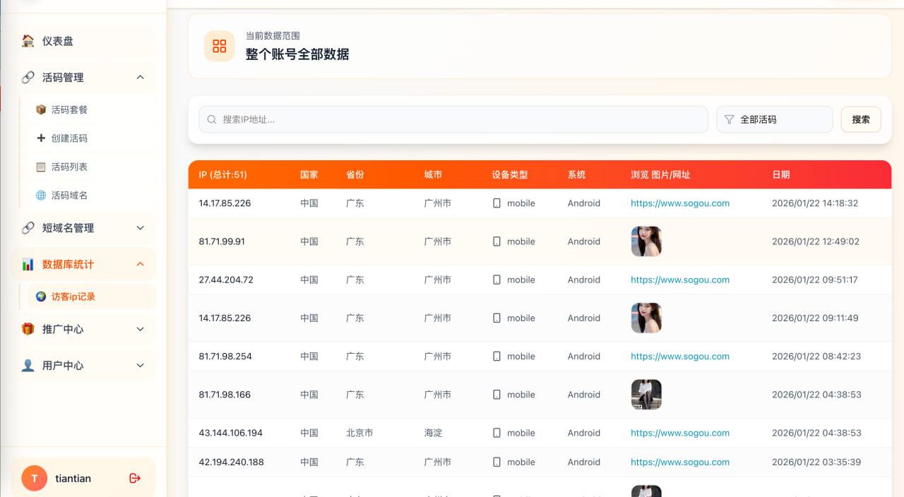Click the plus icon next to 创建活码
This screenshot has width=904, height=497.
click(x=40, y=138)
